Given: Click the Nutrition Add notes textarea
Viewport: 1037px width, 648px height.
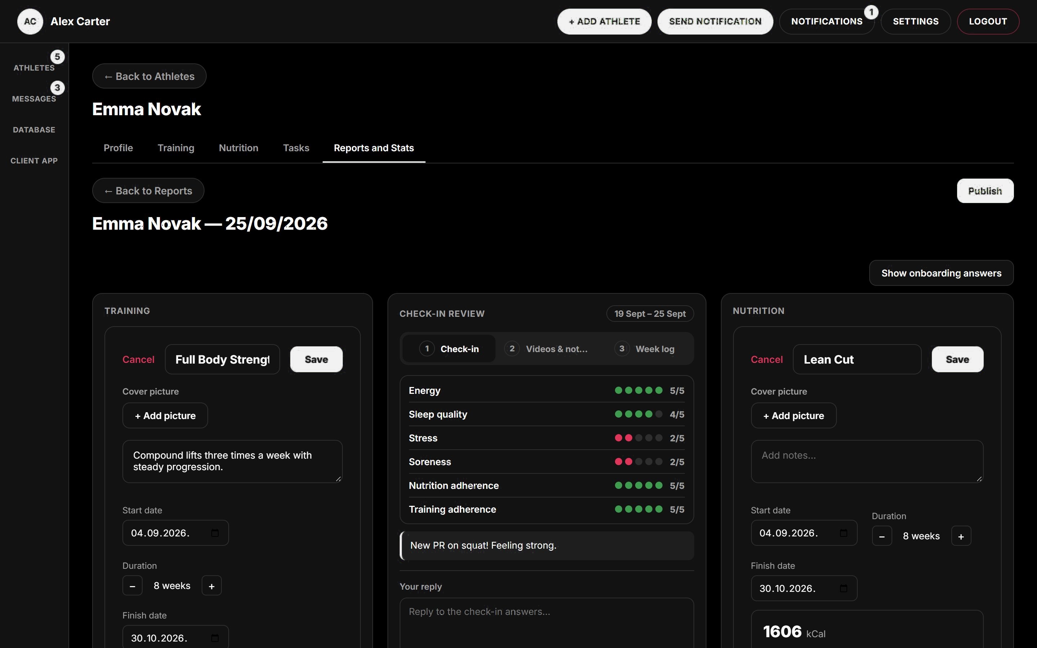Looking at the screenshot, I should point(867,462).
